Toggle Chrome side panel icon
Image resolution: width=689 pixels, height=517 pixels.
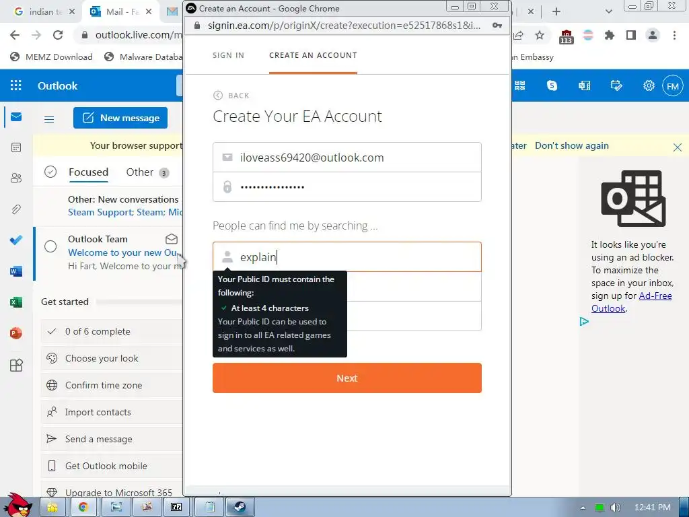[631, 35]
